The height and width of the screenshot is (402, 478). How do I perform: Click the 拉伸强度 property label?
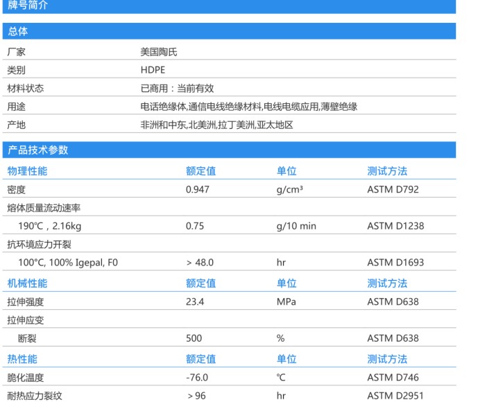(26, 301)
